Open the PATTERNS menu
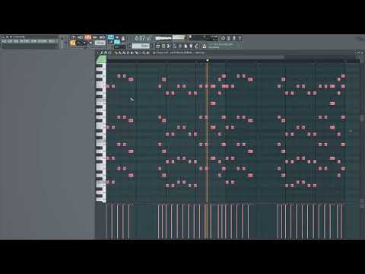 point(24,41)
